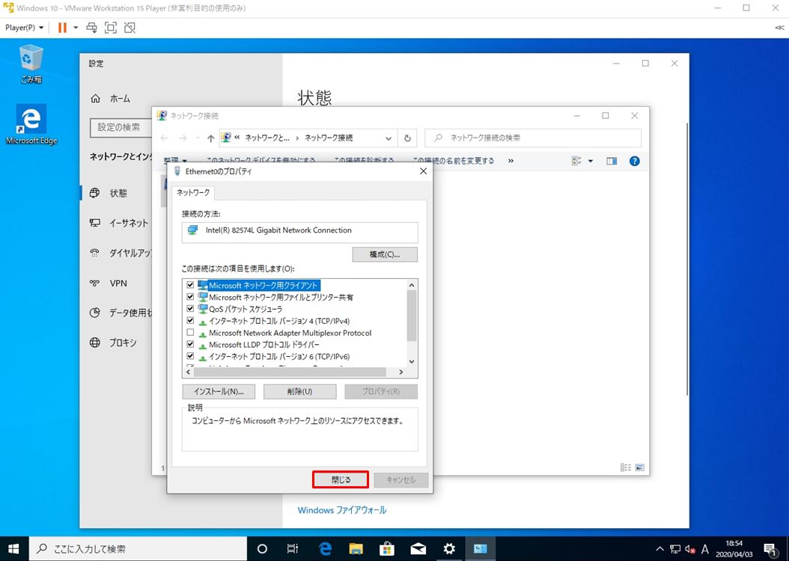Click the ネットワーク接続の検索 search field

tap(534, 138)
